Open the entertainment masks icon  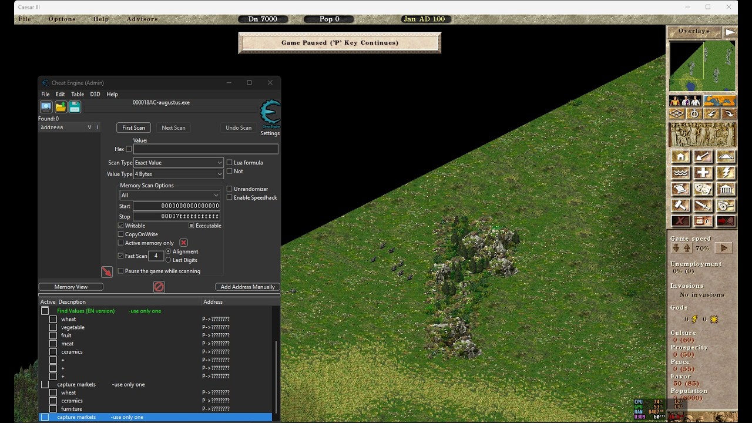click(703, 189)
